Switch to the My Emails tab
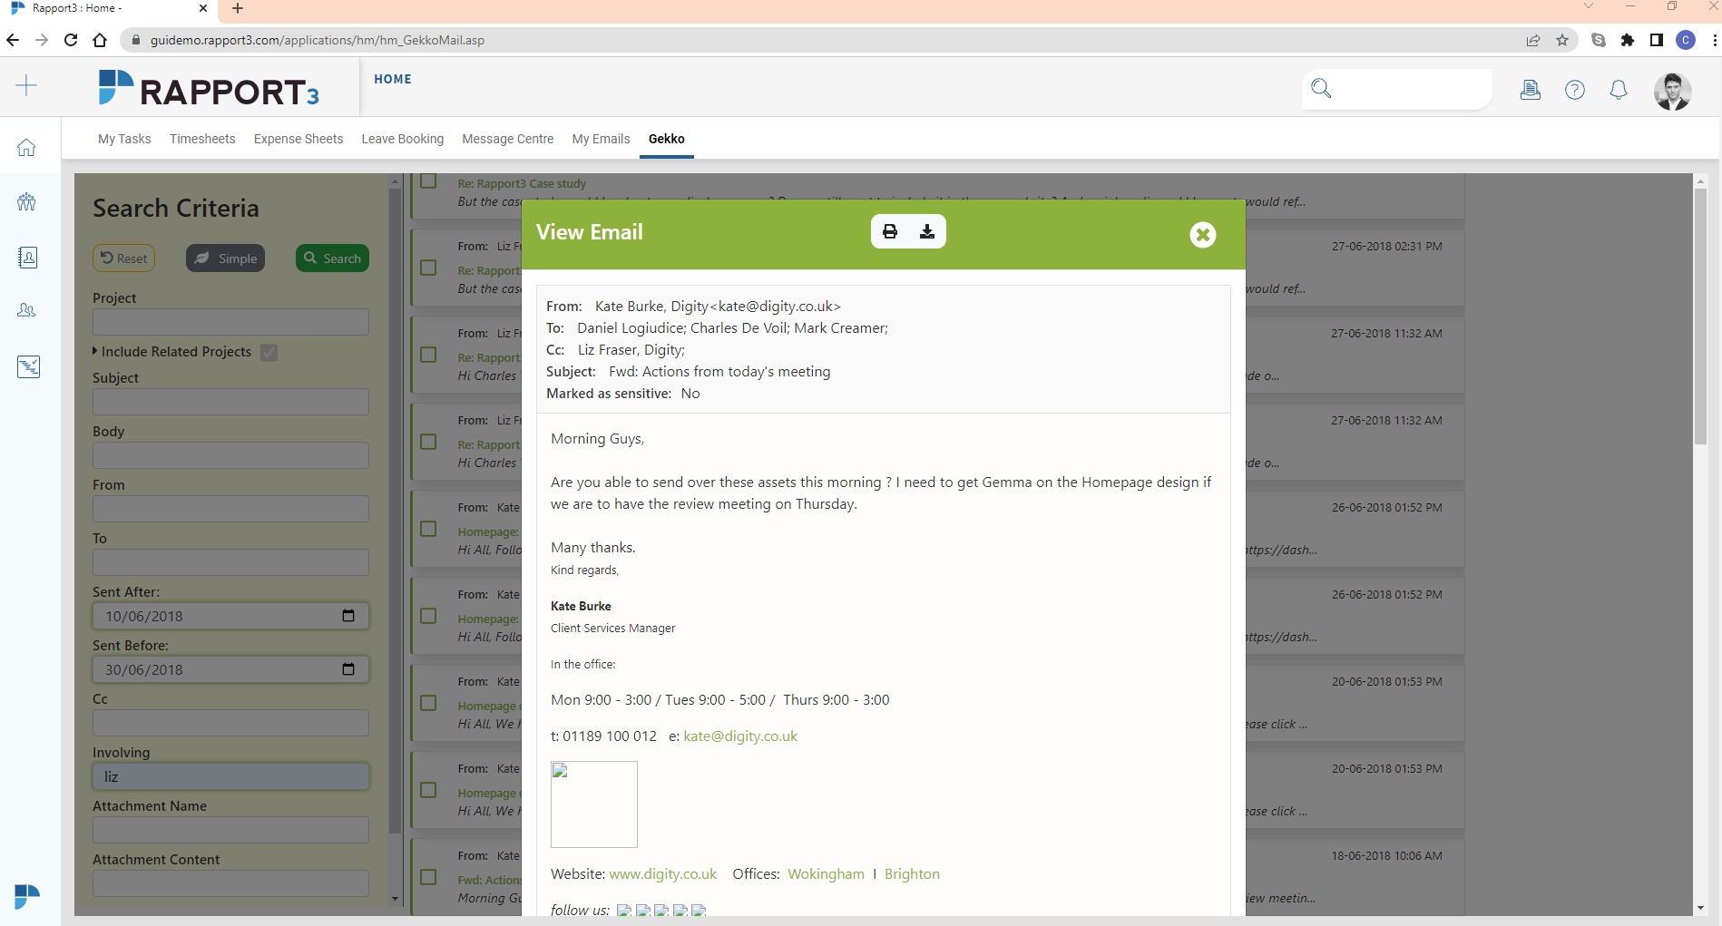Viewport: 1722px width, 926px height. (600, 139)
